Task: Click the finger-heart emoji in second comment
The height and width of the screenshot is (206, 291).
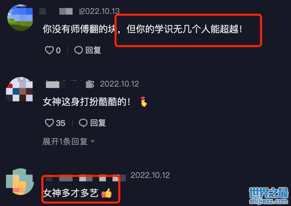Action: click(144, 102)
